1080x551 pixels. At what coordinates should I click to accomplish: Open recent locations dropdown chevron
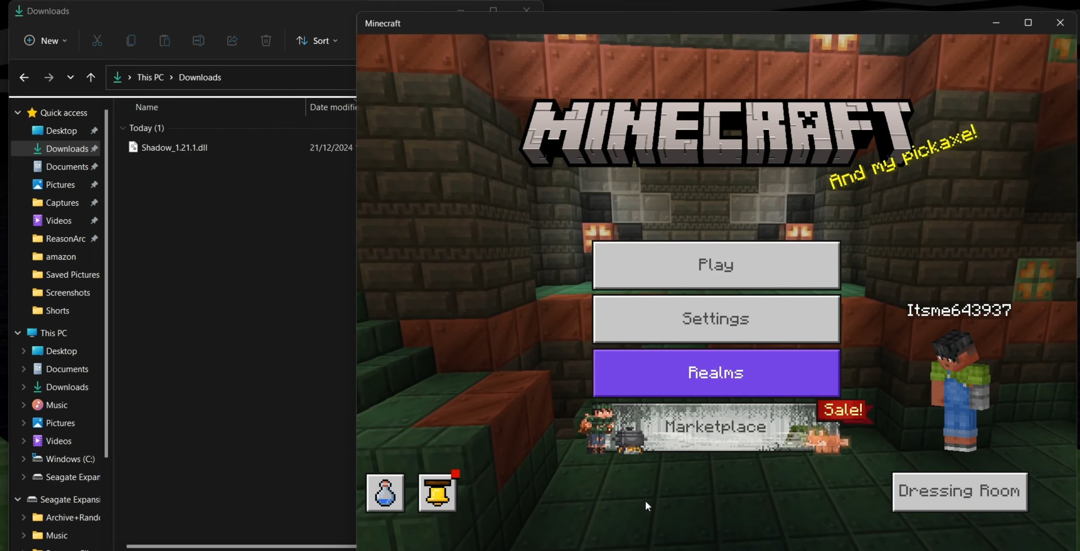pos(70,77)
